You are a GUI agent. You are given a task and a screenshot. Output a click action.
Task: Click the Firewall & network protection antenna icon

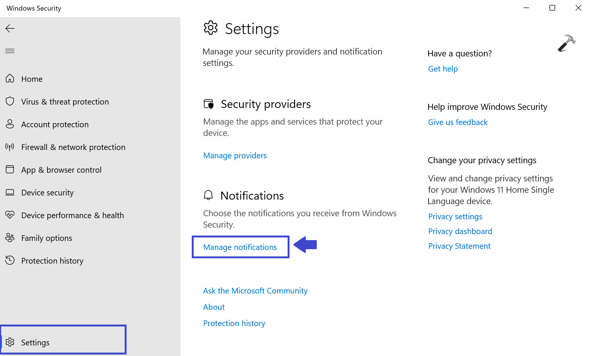click(10, 147)
